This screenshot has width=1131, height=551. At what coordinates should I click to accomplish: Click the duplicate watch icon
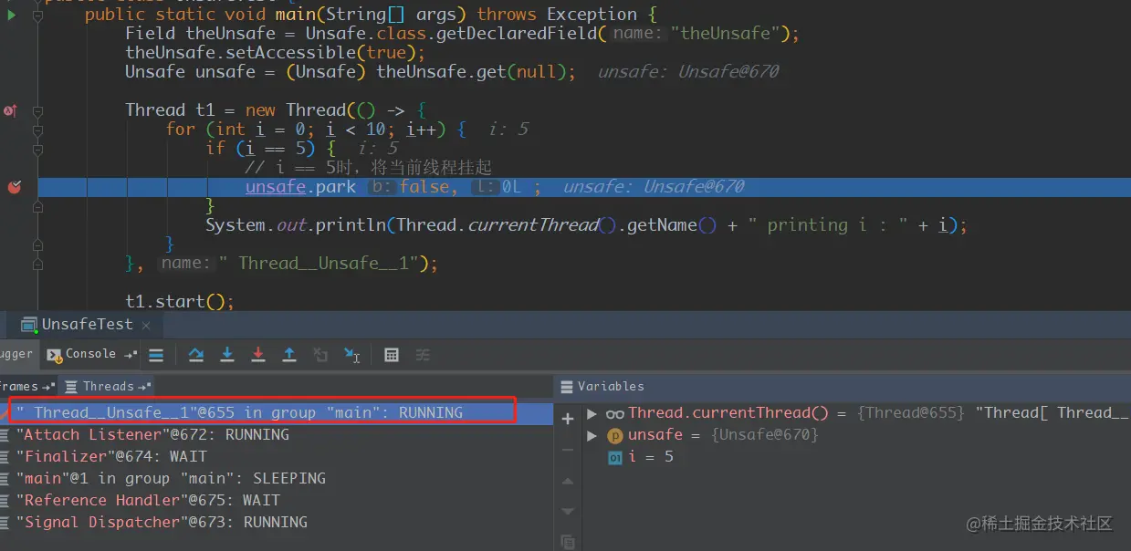567,542
